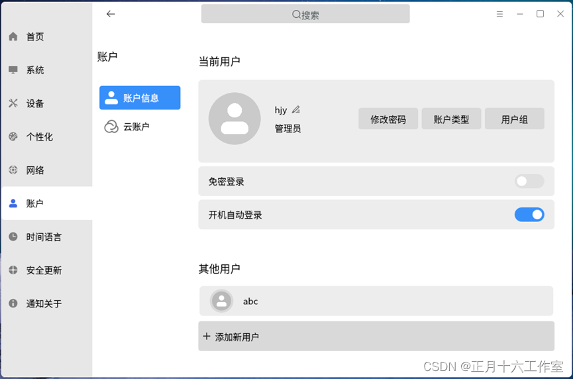Image resolution: width=573 pixels, height=379 pixels.
Task: Click the shield icon beside 安全更新
Action: coord(13,270)
